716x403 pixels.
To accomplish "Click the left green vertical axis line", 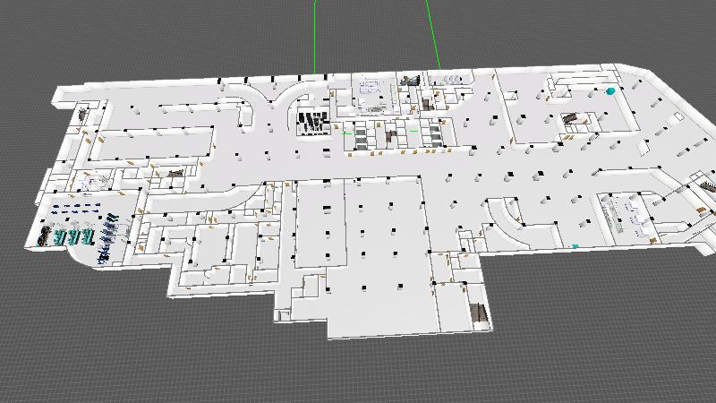I will [316, 36].
